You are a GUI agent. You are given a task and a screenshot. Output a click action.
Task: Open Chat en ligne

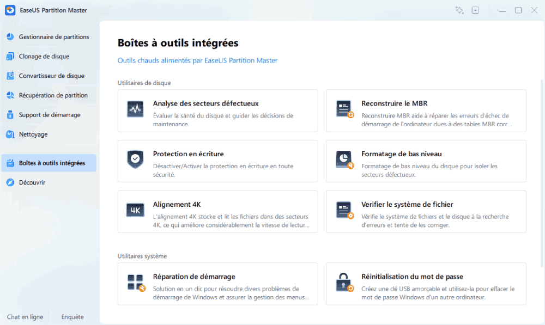[x=25, y=317]
